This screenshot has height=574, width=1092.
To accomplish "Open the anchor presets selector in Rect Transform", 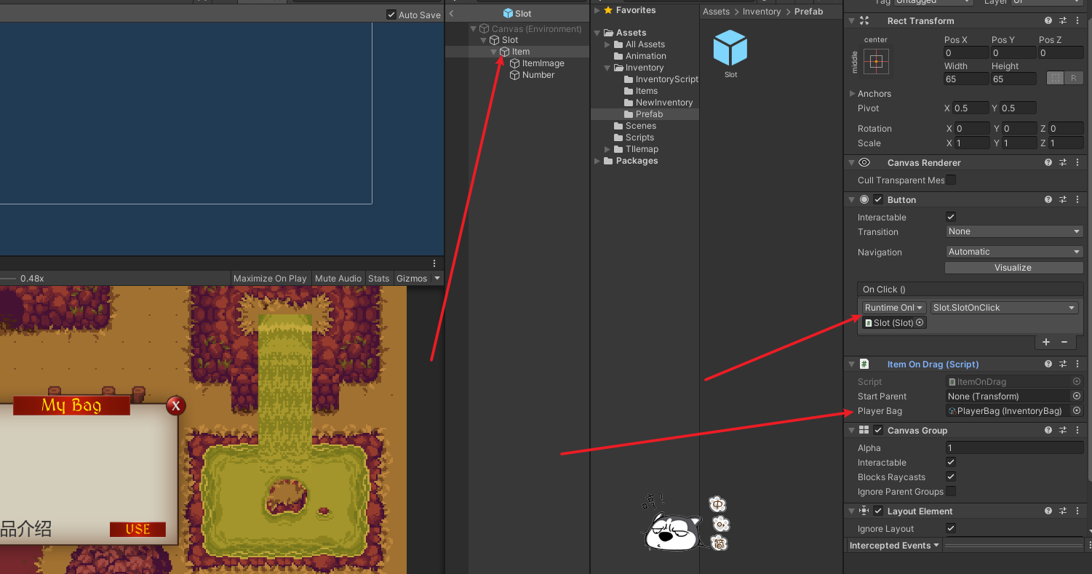I will point(877,62).
